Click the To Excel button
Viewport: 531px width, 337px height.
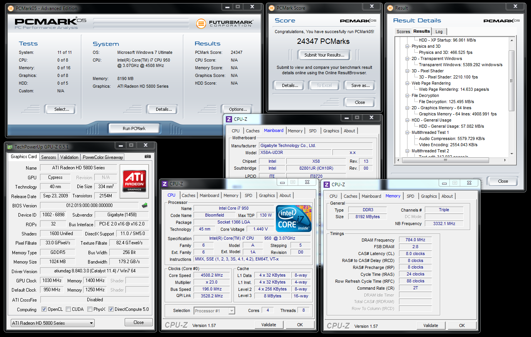324,85
